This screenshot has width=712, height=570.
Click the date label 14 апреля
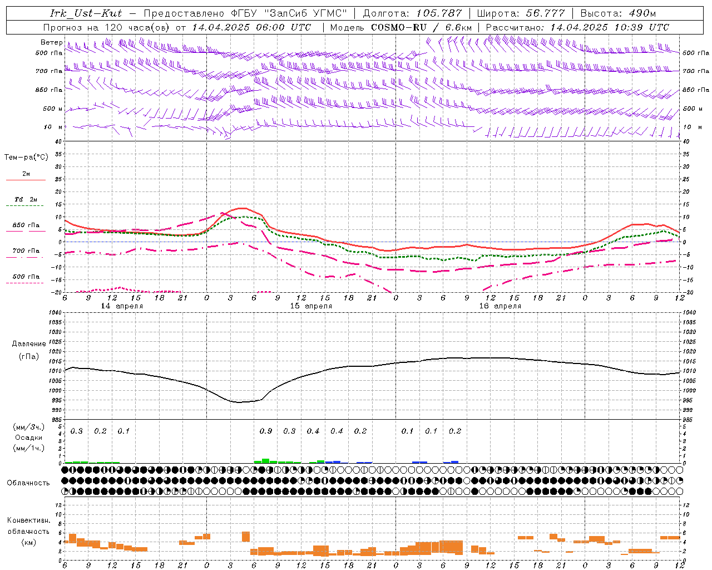pos(122,306)
